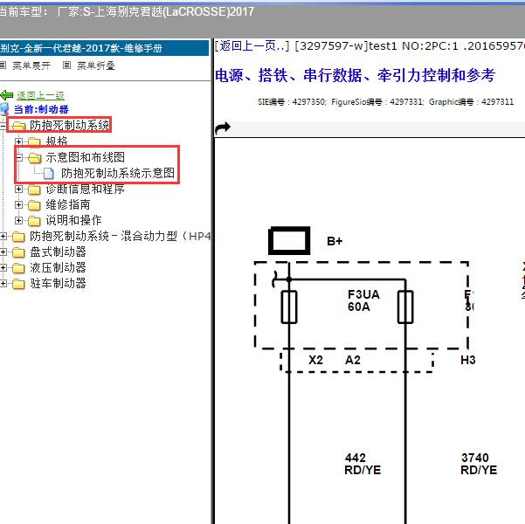Viewport: 525px width, 524px height.
Task: Click the A2 connector label
Action: coord(353,361)
